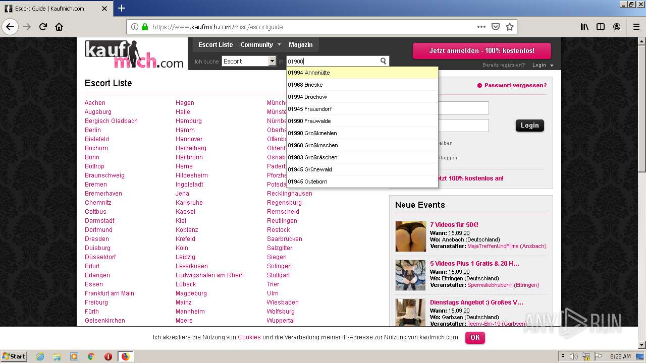646x363 pixels.
Task: Open the Magazin menu item
Action: [301, 45]
